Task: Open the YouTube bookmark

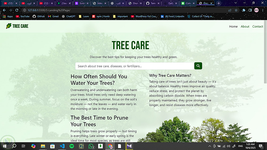Action: [23, 16]
